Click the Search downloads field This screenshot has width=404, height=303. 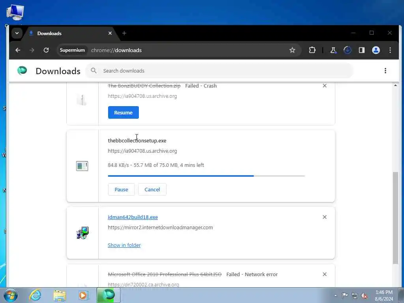pos(219,71)
